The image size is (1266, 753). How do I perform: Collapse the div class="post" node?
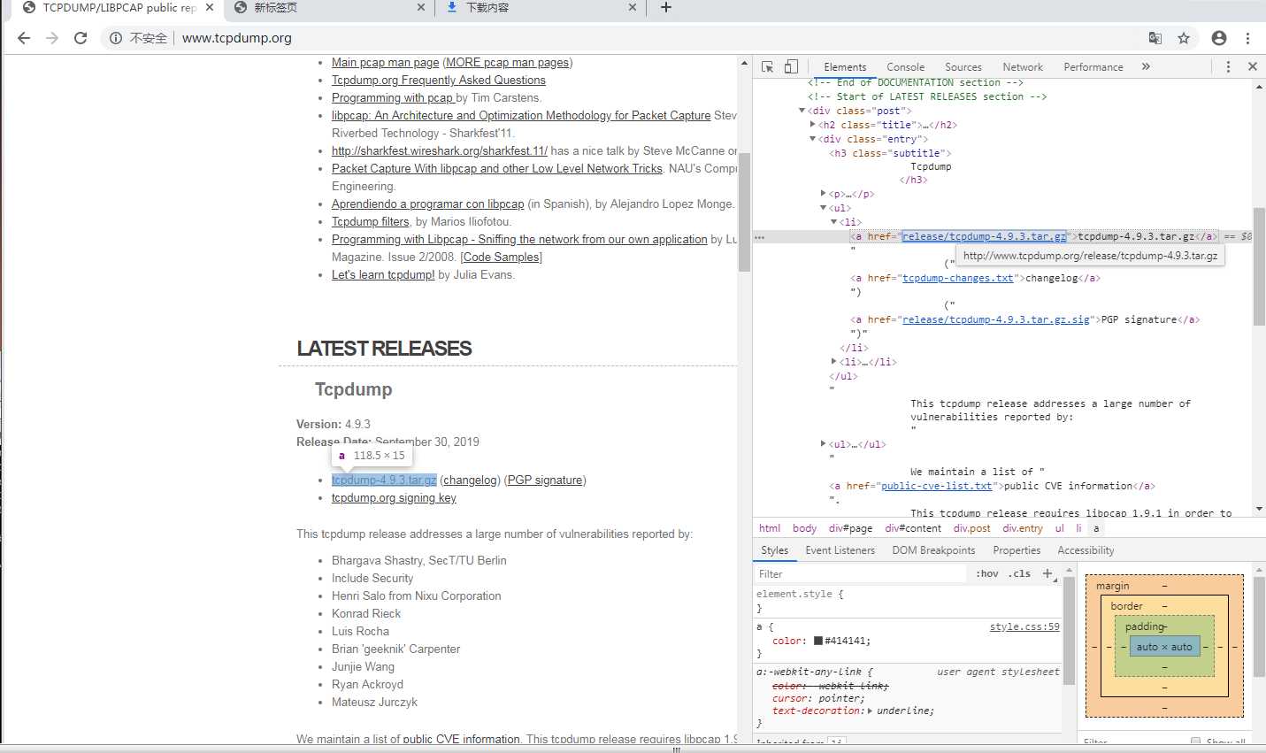pyautogui.click(x=802, y=111)
